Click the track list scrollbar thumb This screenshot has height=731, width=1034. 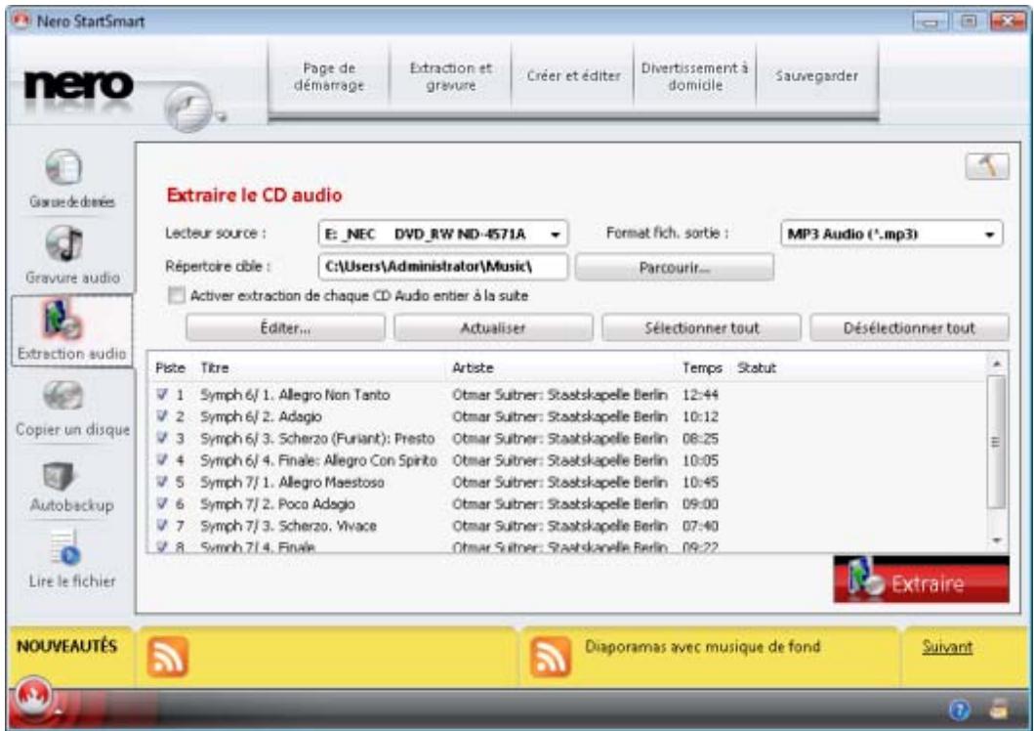tap(997, 442)
